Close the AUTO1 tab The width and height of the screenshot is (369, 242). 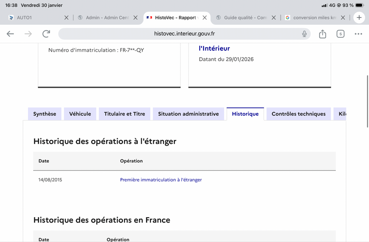pyautogui.click(x=66, y=18)
